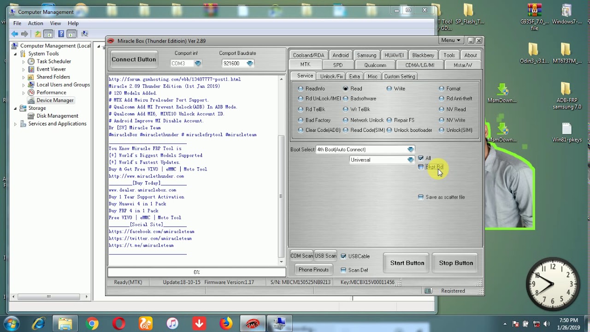The image size is (590, 332).
Task: Click the USB Scan button
Action: coord(325,256)
